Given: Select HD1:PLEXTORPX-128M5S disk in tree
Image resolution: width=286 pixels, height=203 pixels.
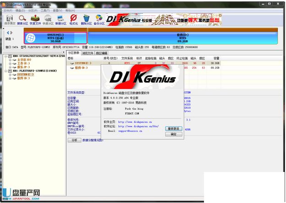Looking at the screenshot, I should [x=35, y=71].
